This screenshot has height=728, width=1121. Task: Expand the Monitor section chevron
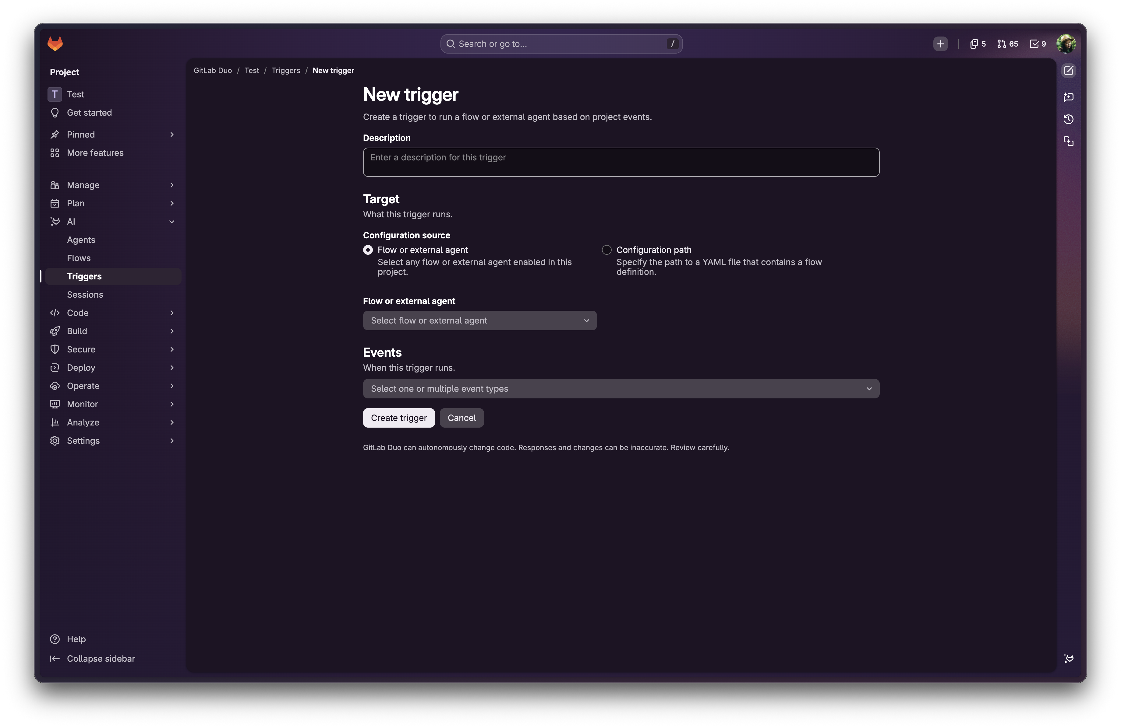pyautogui.click(x=172, y=404)
